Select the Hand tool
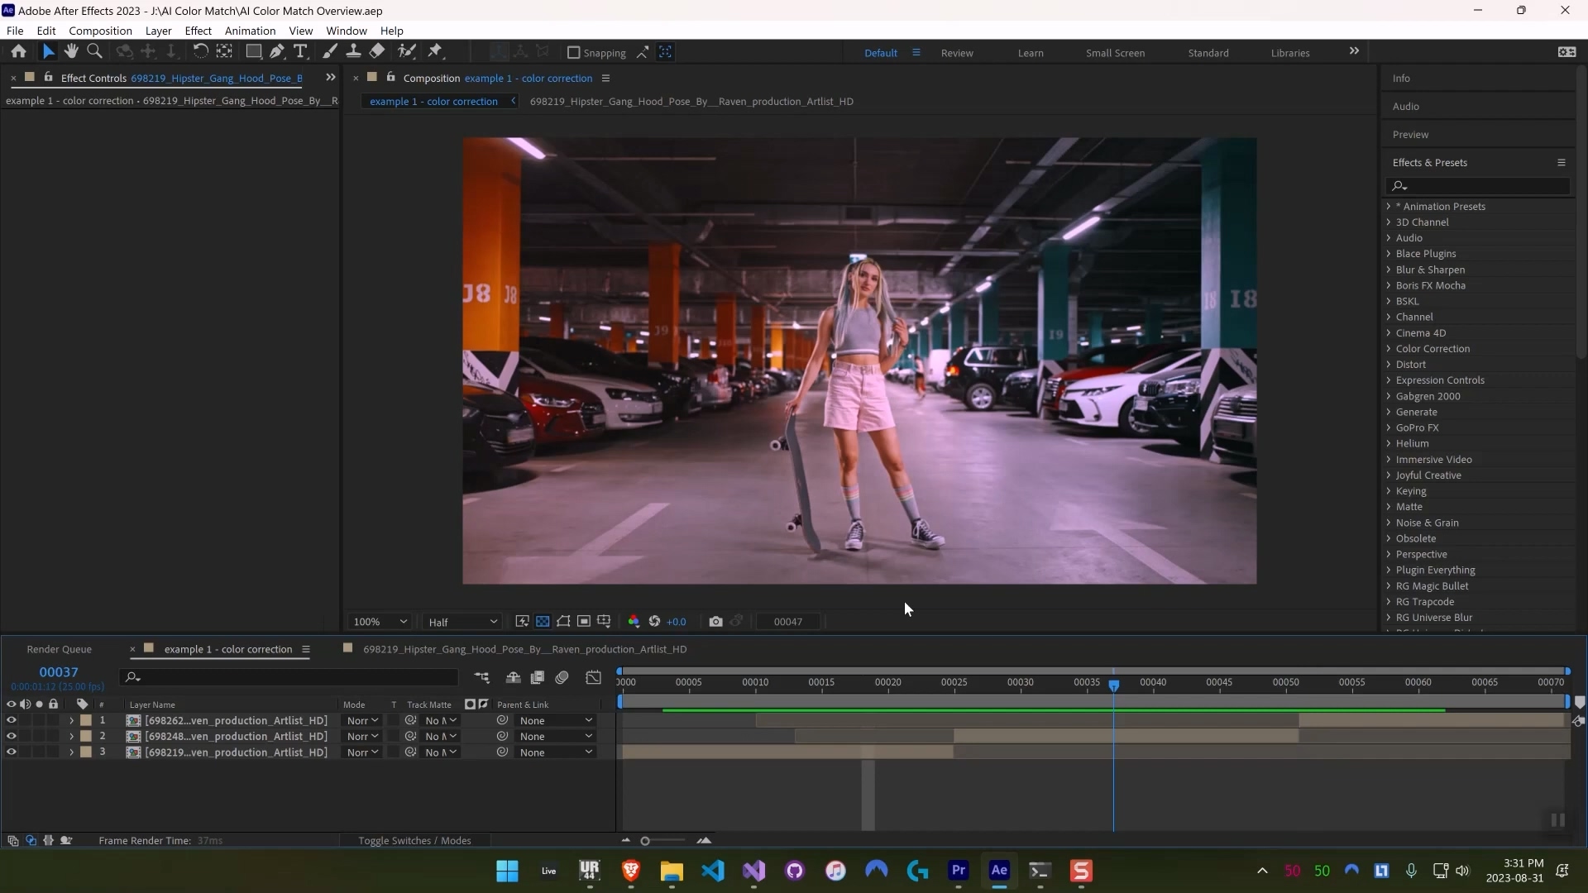The height and width of the screenshot is (893, 1588). click(71, 51)
